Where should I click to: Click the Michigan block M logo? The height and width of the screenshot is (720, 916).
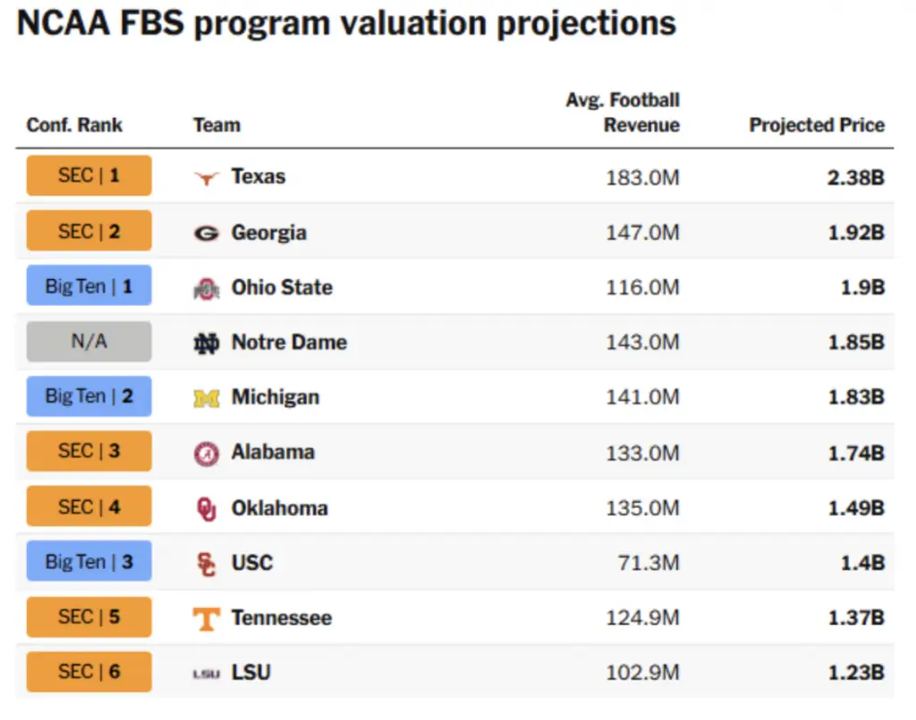click(x=206, y=398)
